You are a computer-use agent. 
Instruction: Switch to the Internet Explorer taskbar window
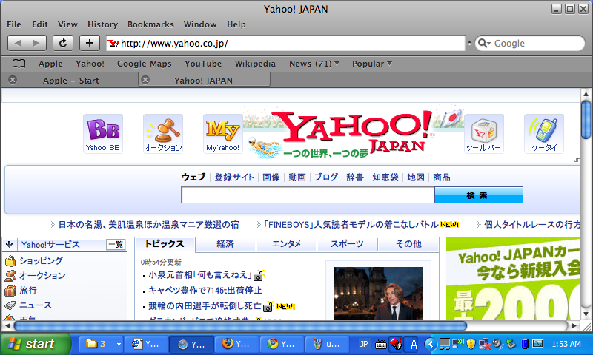coord(146,344)
